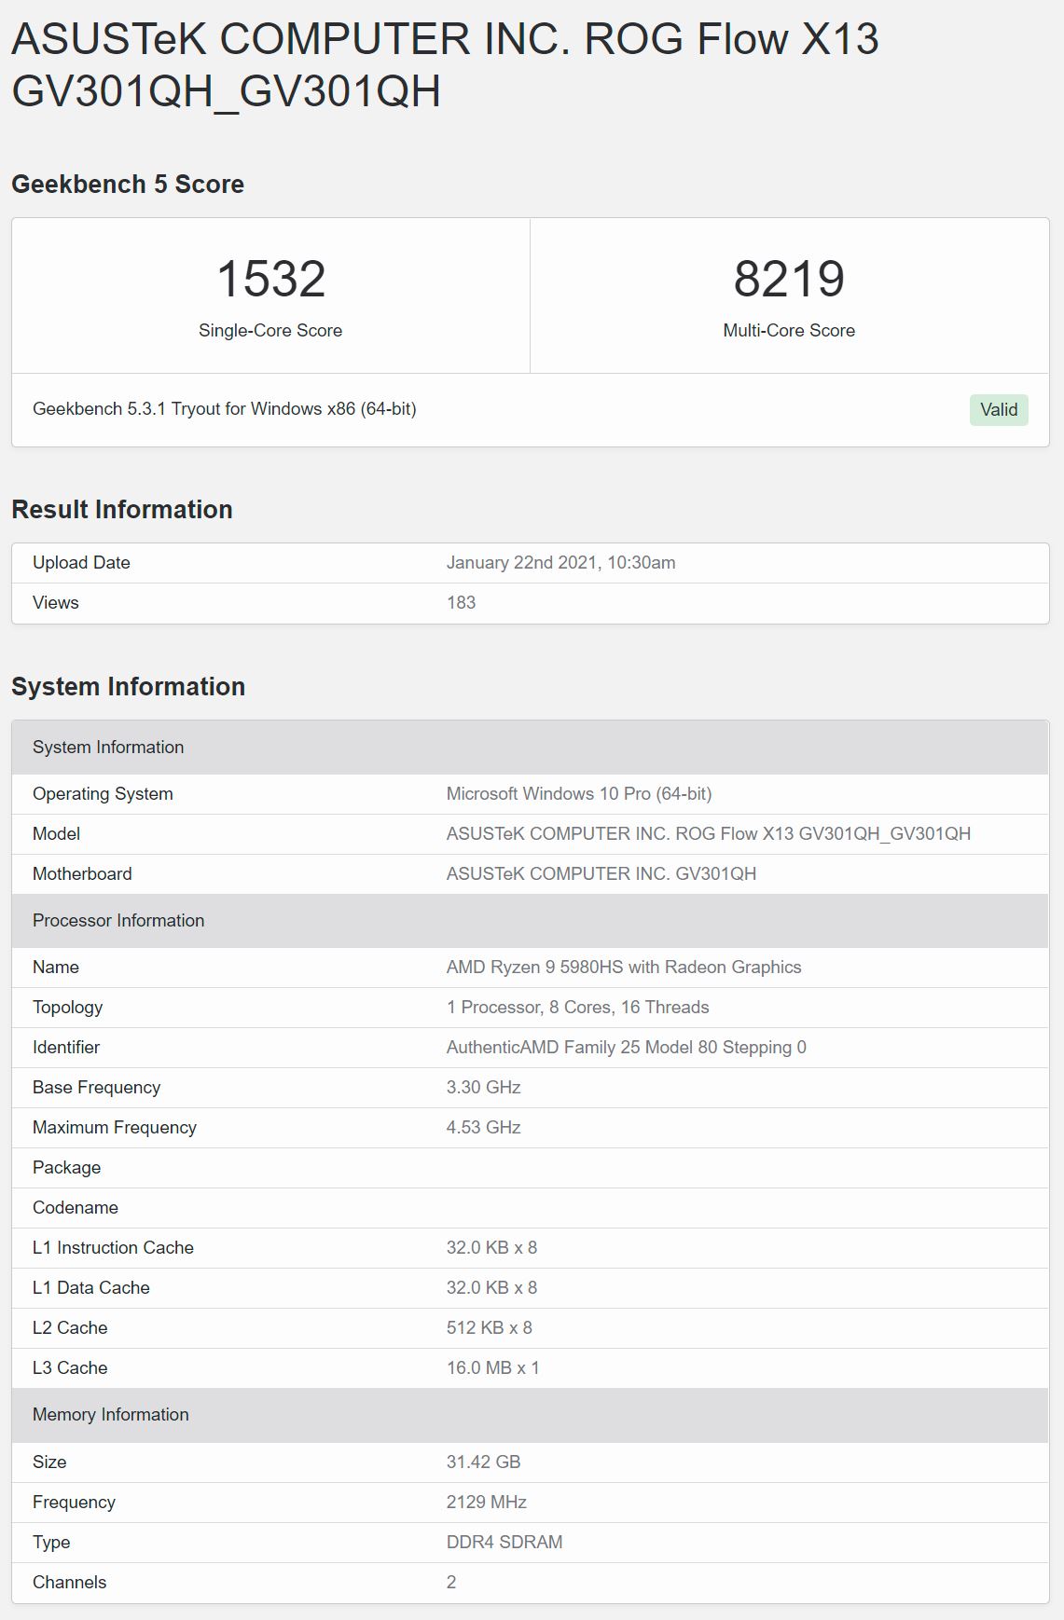Viewport: 1064px width, 1620px height.
Task: Select the Model value ending GV301QH_GV301QH
Action: click(x=709, y=834)
